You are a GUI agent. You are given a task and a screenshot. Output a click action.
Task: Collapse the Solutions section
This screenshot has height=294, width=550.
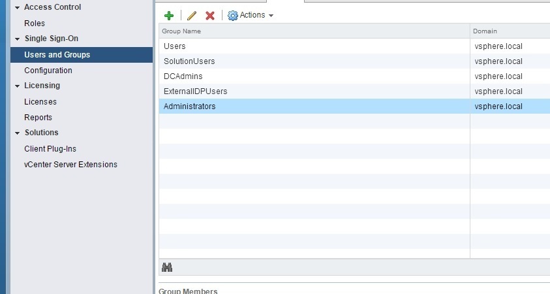pyautogui.click(x=17, y=133)
